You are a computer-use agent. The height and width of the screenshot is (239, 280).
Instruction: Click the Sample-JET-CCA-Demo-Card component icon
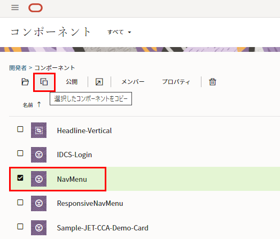tap(39, 228)
